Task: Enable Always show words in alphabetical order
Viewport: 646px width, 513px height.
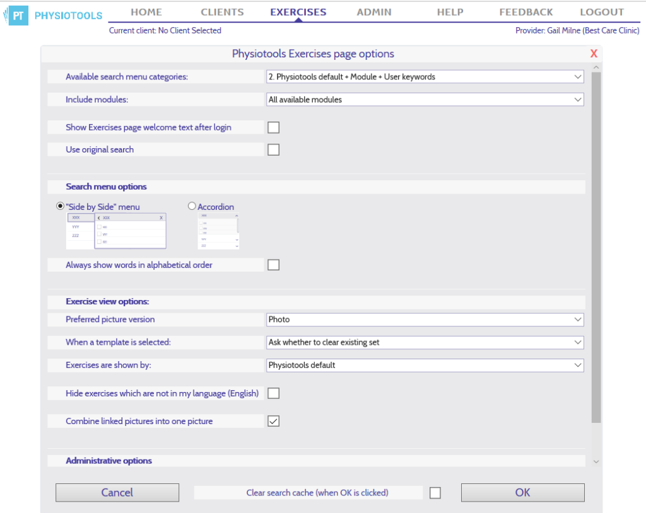Action: click(274, 265)
